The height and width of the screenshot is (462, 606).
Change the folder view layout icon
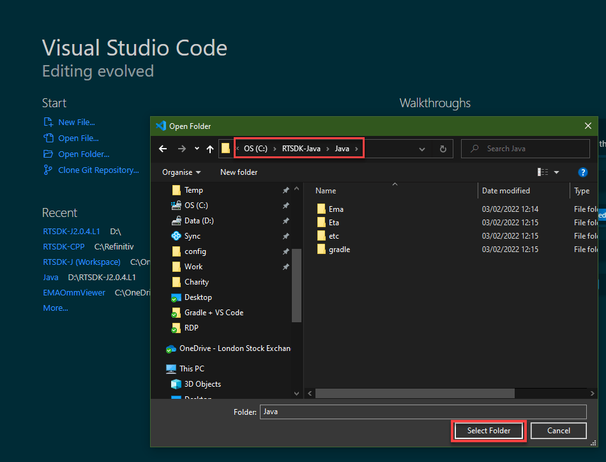coord(542,172)
